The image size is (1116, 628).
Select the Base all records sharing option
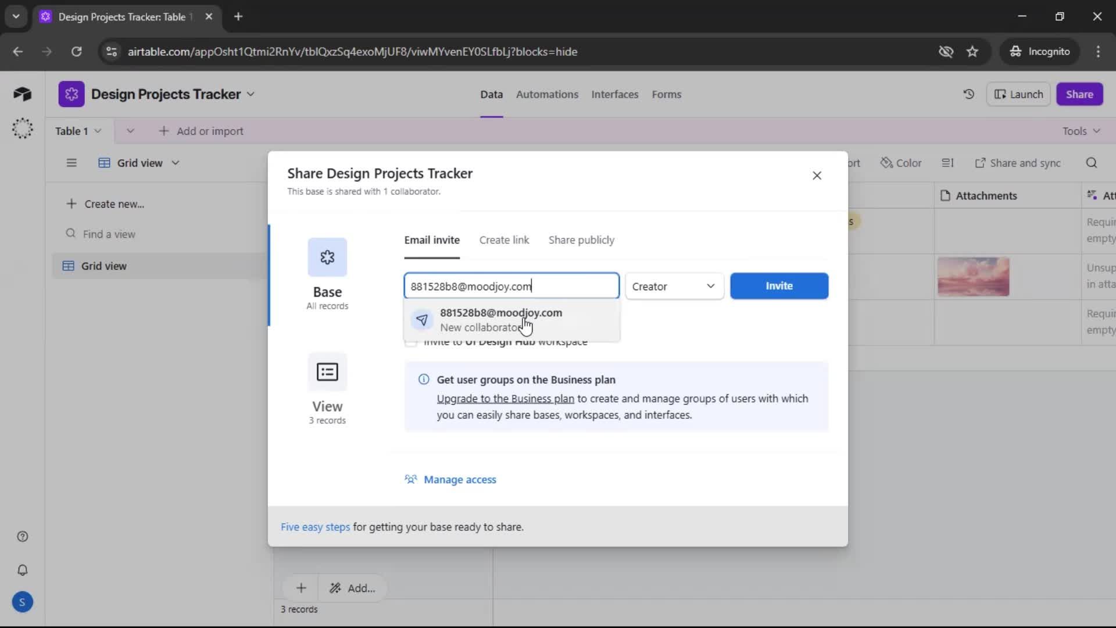(x=327, y=274)
